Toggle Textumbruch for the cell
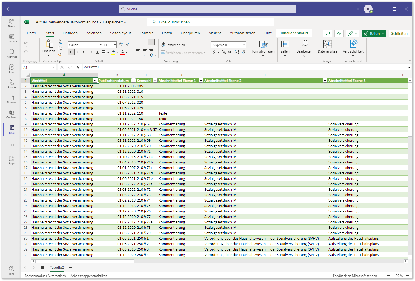The width and height of the screenshot is (415, 281). pos(173,45)
